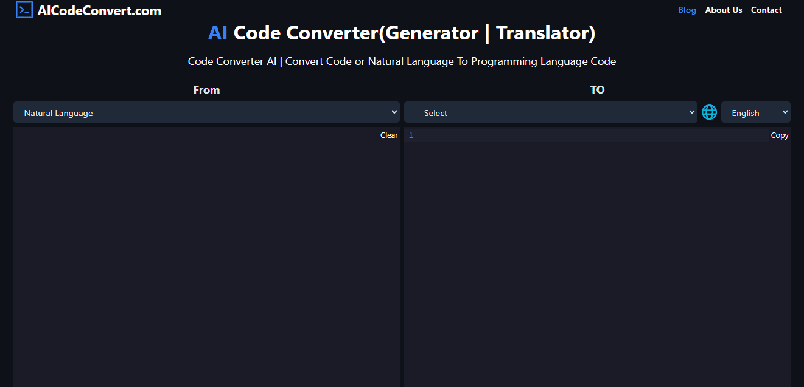
Task: Clear the source input area
Action: pyautogui.click(x=389, y=135)
